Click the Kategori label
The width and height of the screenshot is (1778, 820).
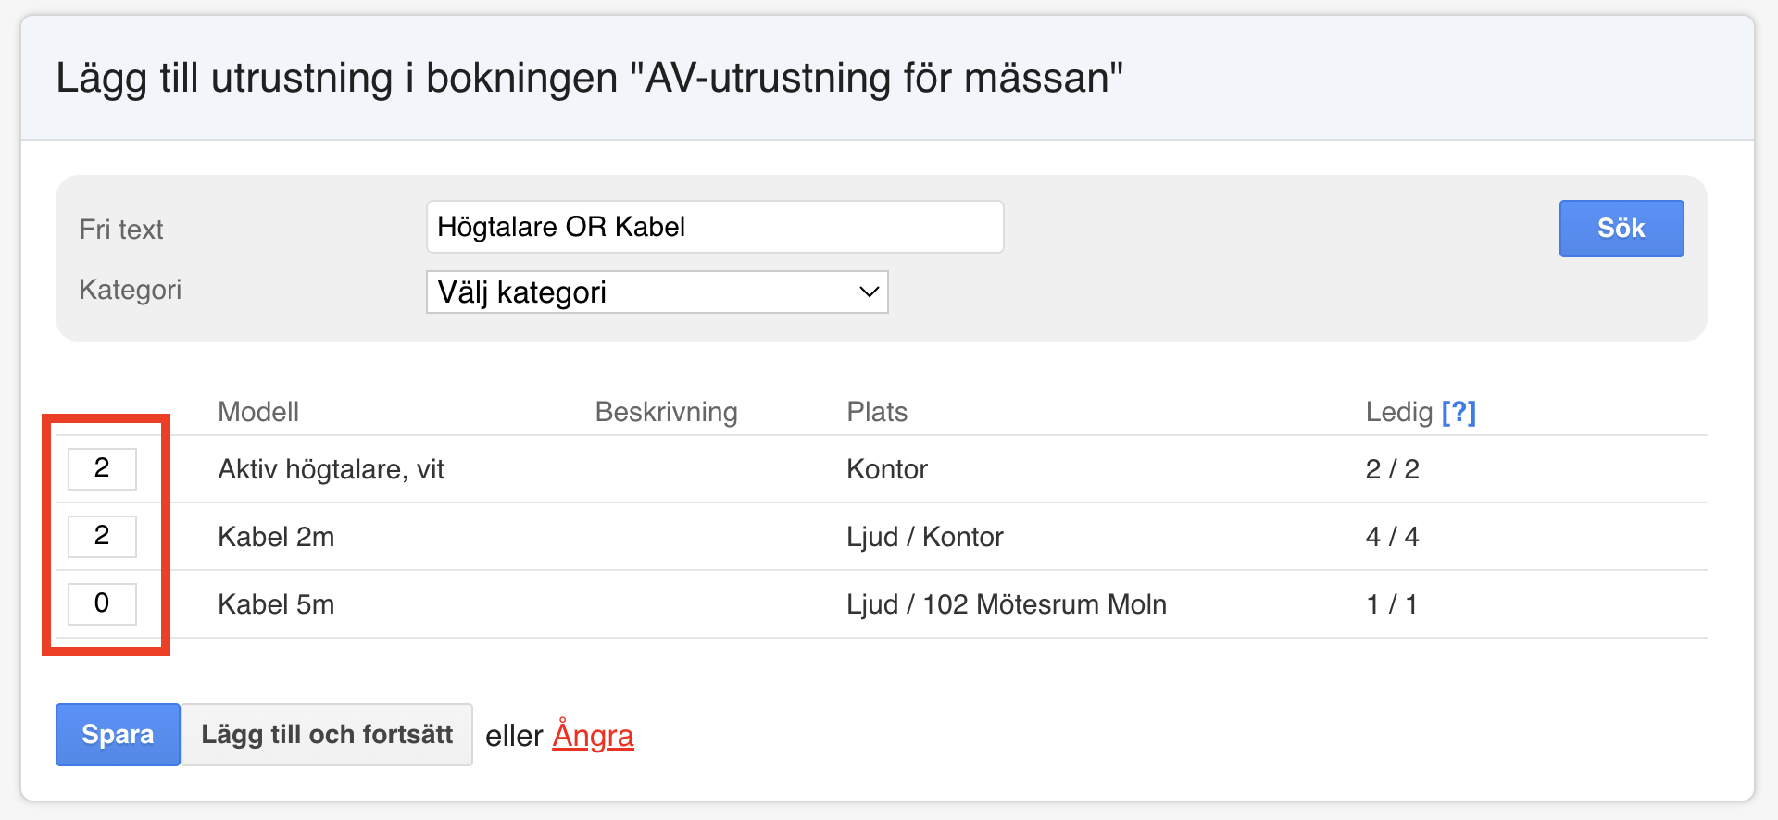point(131,290)
